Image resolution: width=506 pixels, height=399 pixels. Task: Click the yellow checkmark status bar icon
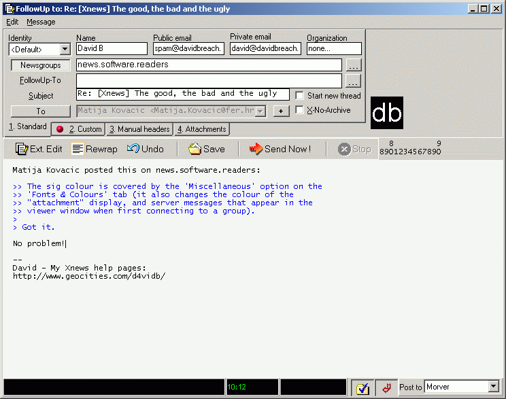click(x=362, y=387)
